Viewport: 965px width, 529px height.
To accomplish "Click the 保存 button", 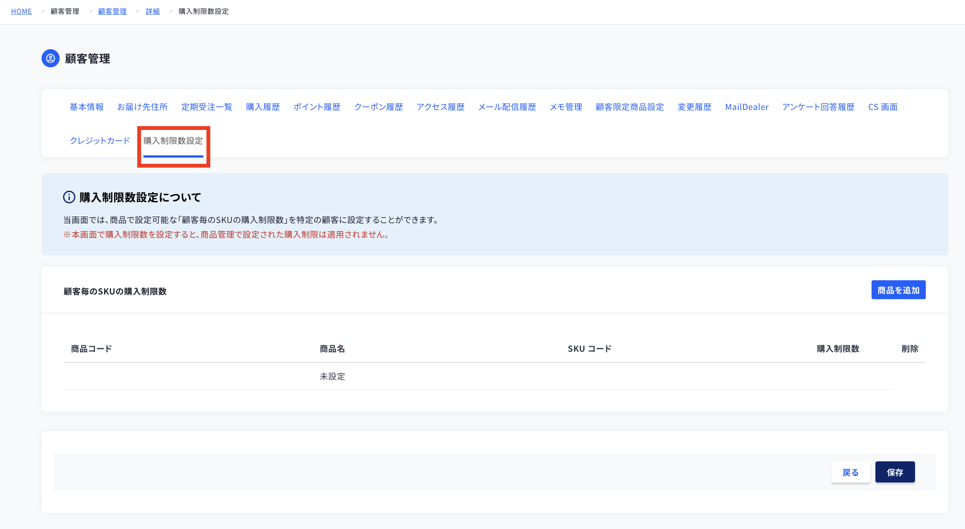I will coord(895,472).
